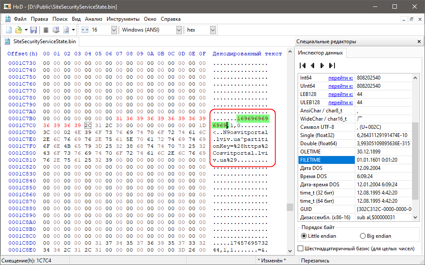Click the data inspector scrollbar thumb
Image resolution: width=425 pixels, height=265 pixels.
click(x=415, y=161)
